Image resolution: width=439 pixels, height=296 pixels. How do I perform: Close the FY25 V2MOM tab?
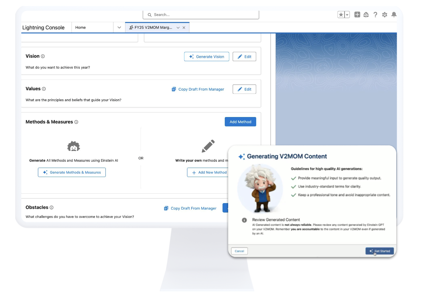pos(184,28)
